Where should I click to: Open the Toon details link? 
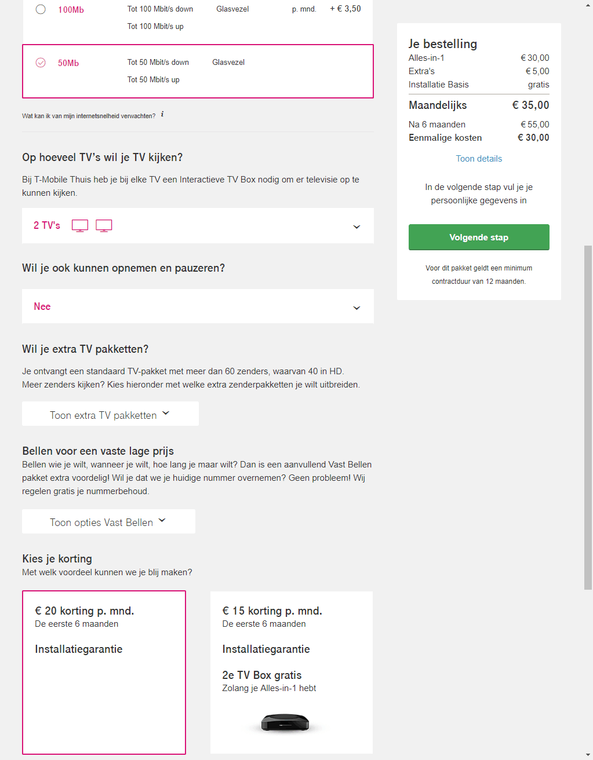[x=479, y=159]
